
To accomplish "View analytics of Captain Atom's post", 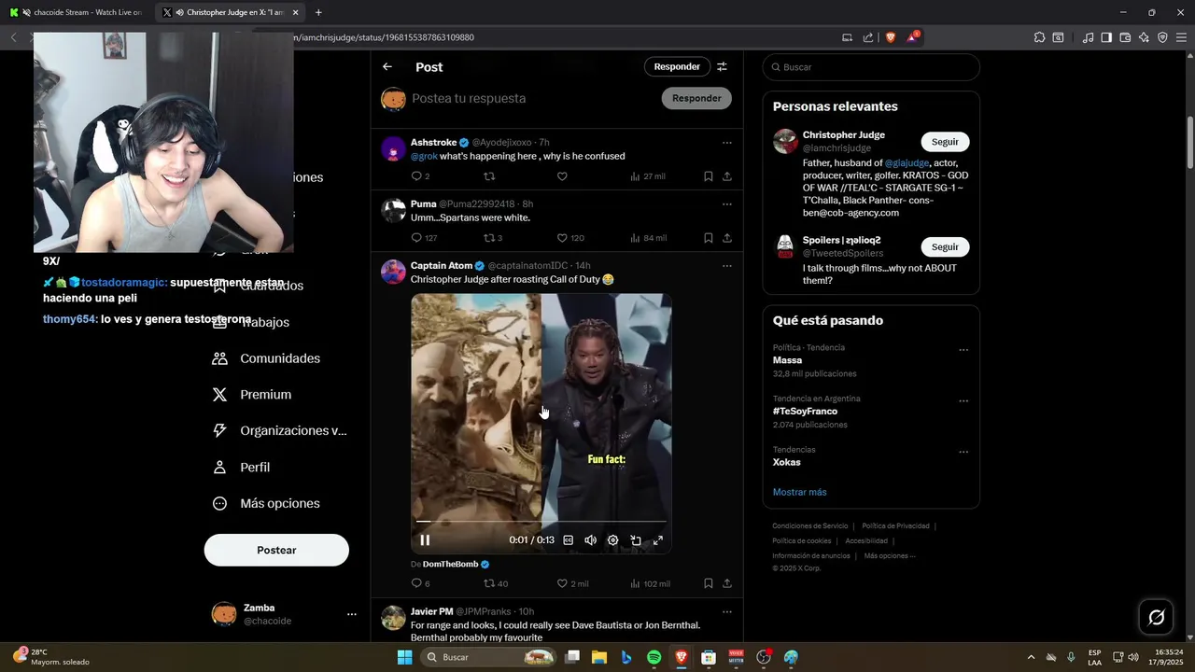I will (651, 583).
